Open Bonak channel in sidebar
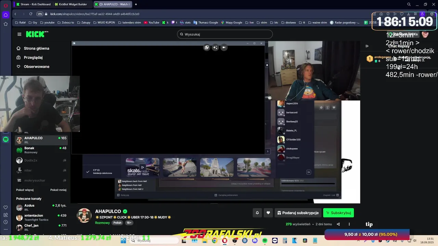This screenshot has width=438, height=246. [41, 150]
